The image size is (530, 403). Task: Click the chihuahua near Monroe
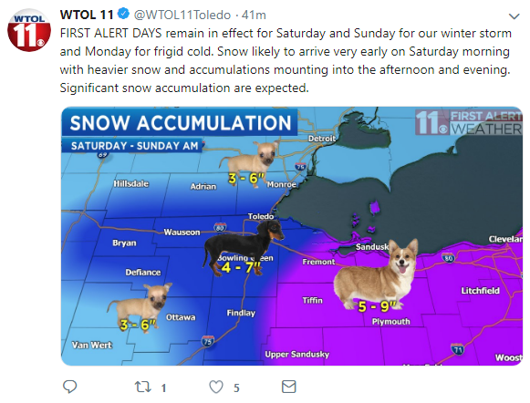(x=251, y=163)
